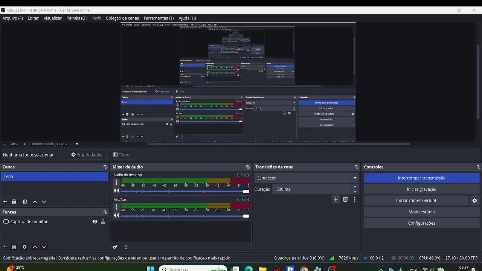Move scene down with arrow icon
This screenshot has height=271, width=482.
(x=44, y=202)
